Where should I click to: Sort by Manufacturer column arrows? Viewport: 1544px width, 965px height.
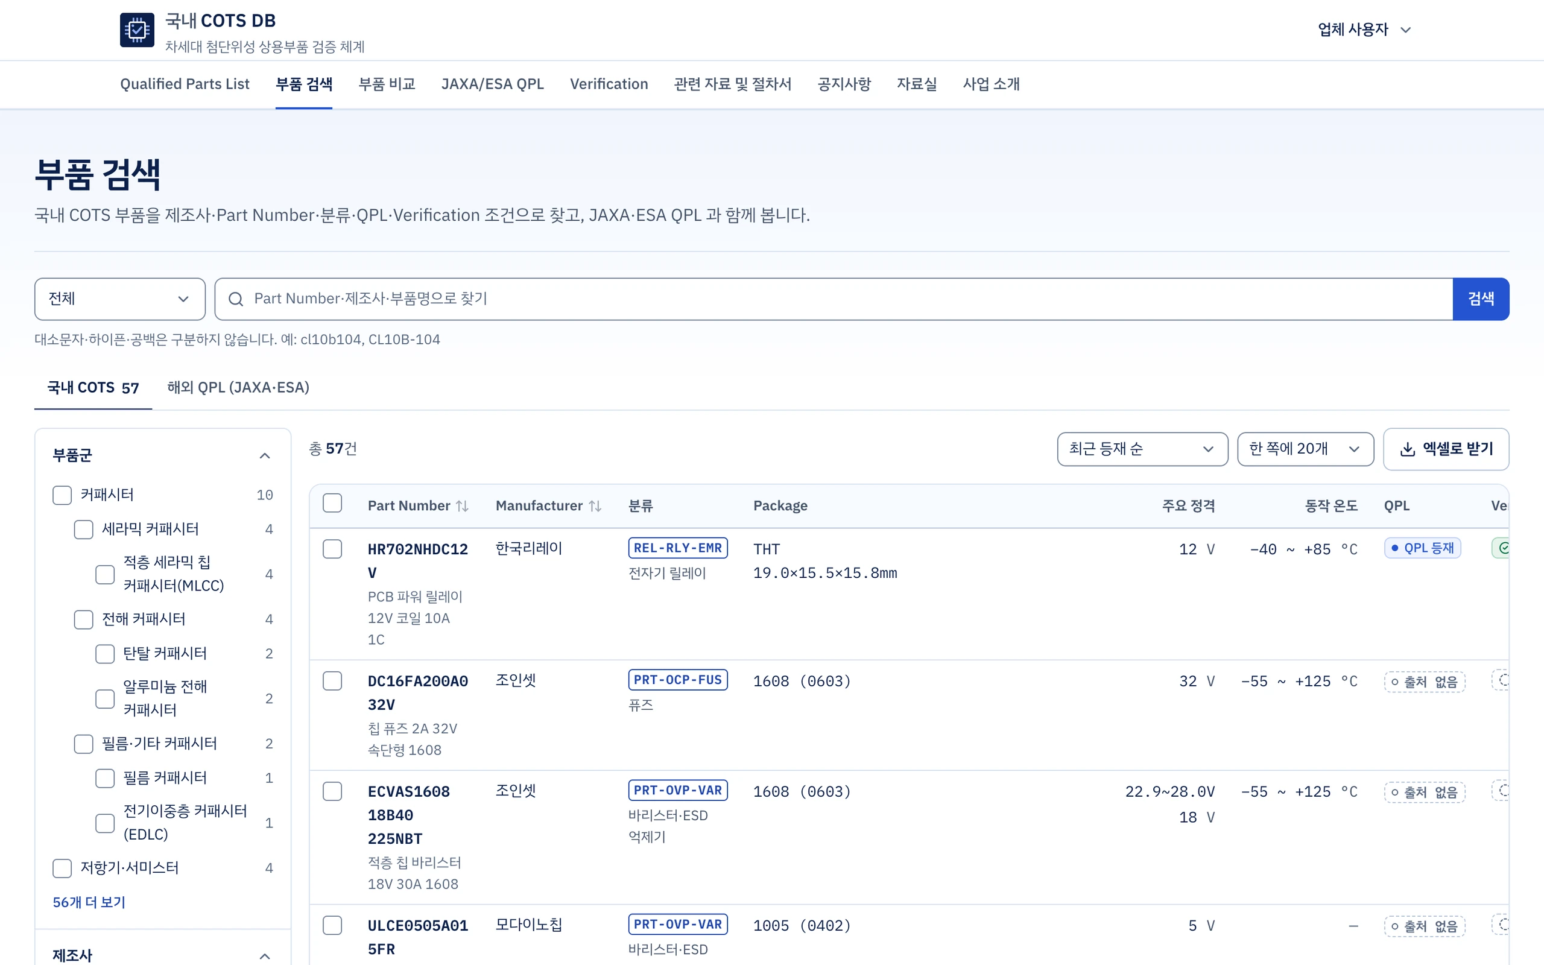coord(595,506)
